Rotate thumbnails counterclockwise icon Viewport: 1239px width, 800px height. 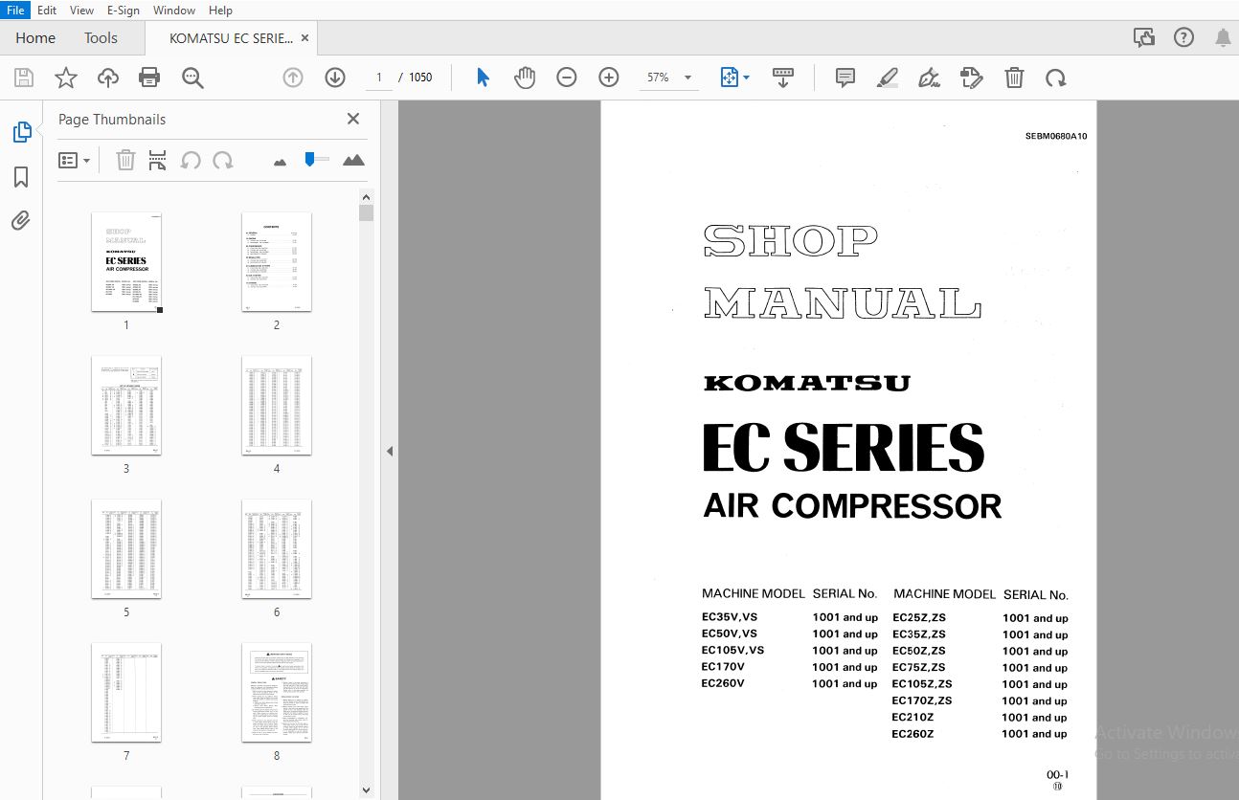[191, 160]
